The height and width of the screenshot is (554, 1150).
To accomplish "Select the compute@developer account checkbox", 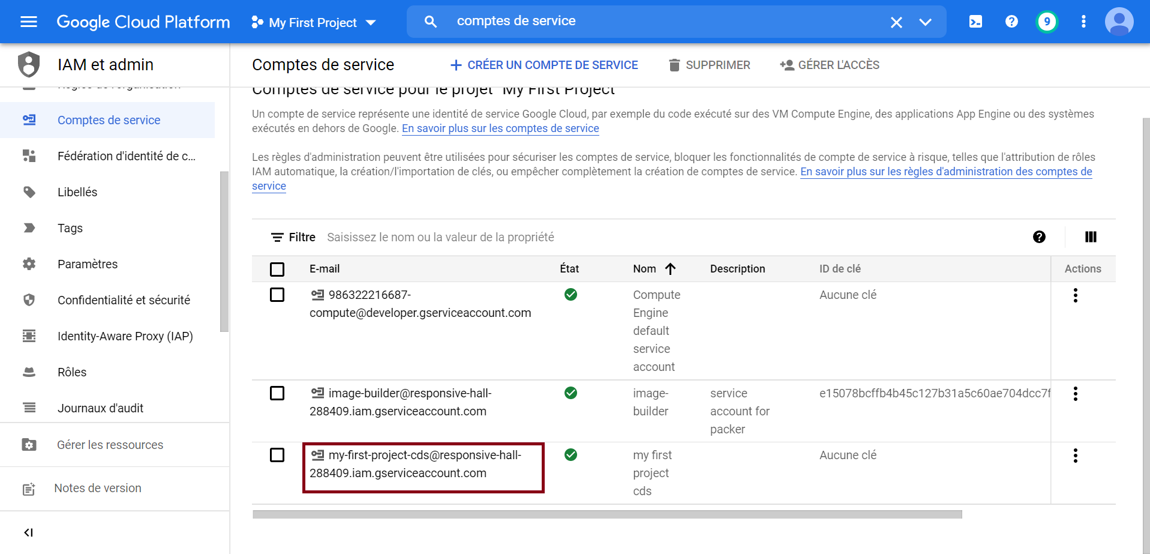I will (277, 295).
